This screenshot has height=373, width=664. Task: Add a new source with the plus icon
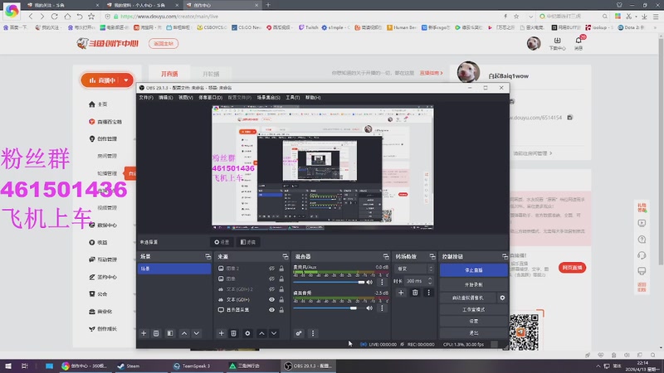click(x=221, y=333)
